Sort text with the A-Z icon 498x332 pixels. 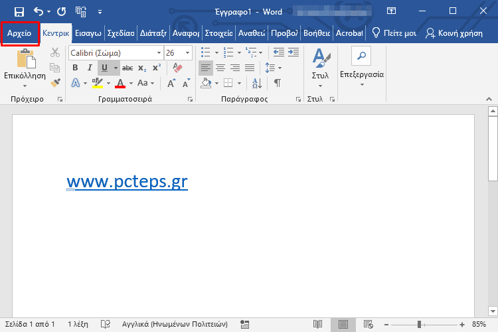[256, 83]
